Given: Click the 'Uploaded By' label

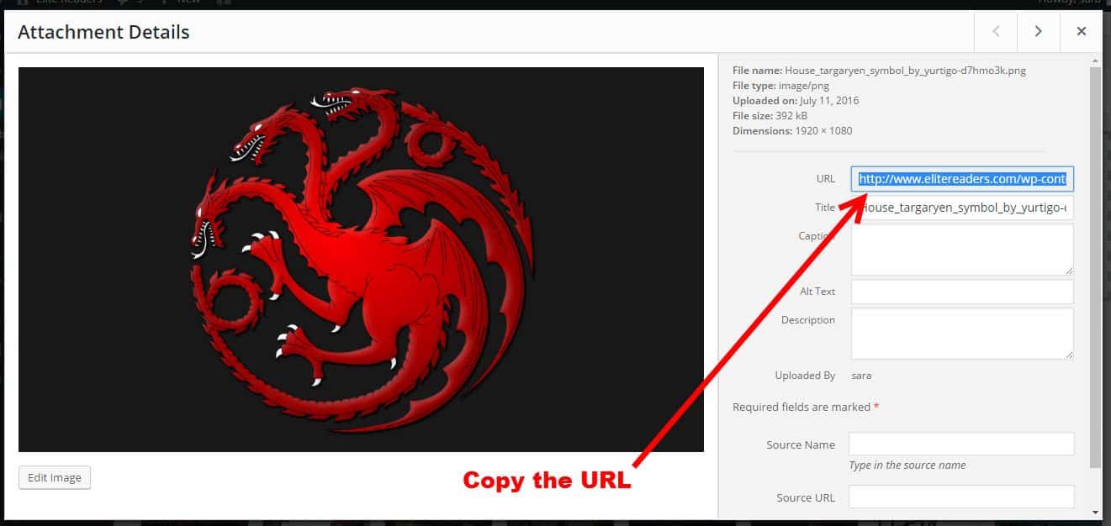Looking at the screenshot, I should [x=805, y=376].
